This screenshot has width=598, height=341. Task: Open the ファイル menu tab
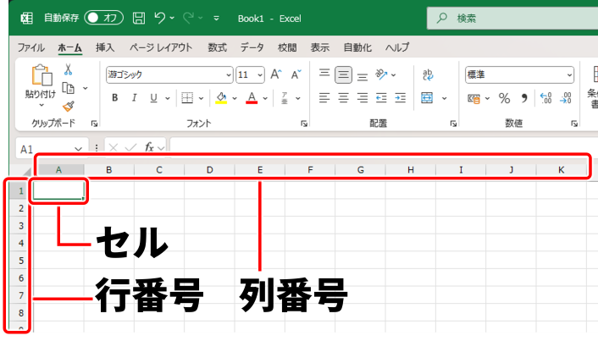coord(30,47)
